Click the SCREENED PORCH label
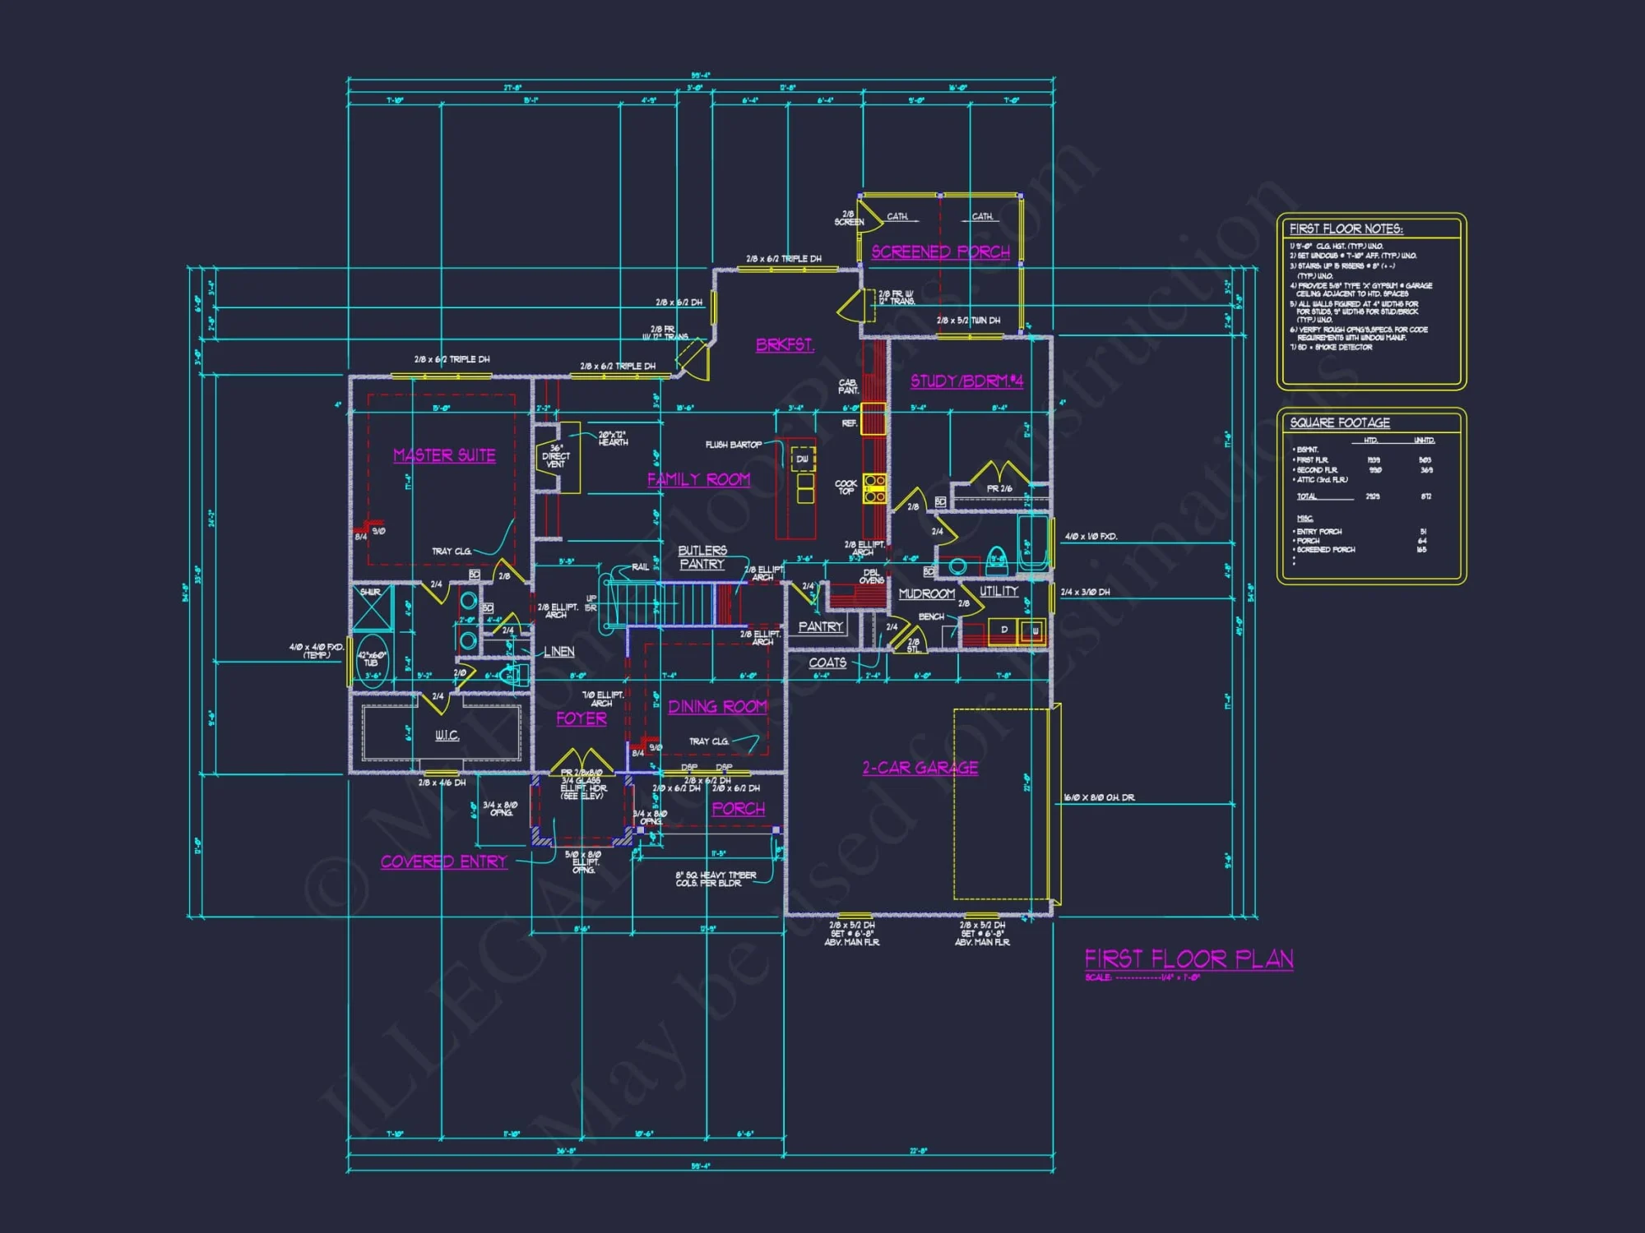Image resolution: width=1645 pixels, height=1233 pixels. [x=940, y=252]
